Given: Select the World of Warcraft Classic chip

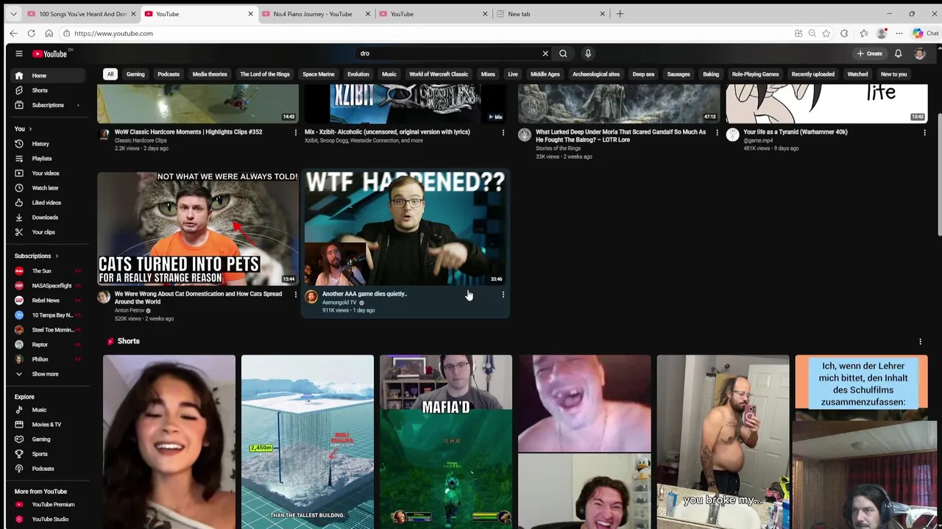Looking at the screenshot, I should tap(439, 74).
